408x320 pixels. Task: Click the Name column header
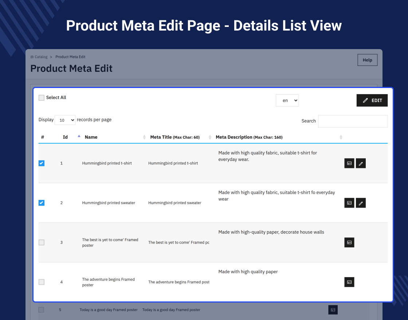point(91,137)
